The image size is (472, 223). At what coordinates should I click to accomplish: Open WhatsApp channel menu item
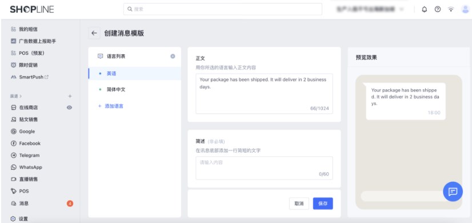pos(31,167)
